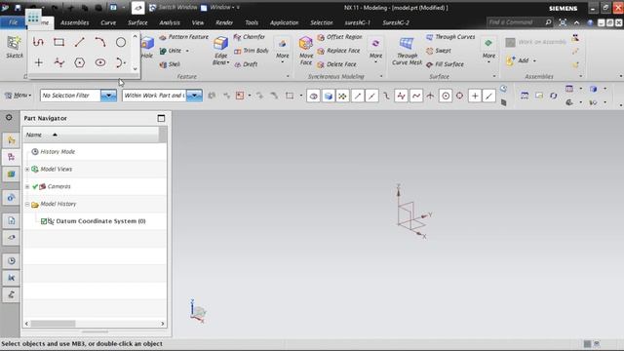Click the Move Face icon
This screenshot has height=351, width=624.
click(305, 43)
